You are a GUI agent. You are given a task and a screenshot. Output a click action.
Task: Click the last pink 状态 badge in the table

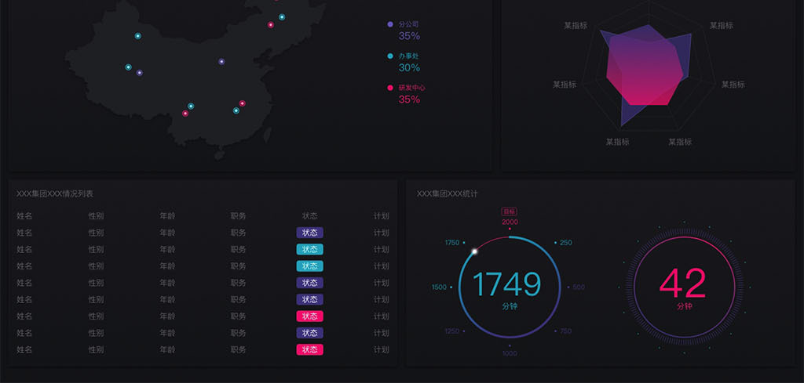(x=309, y=349)
